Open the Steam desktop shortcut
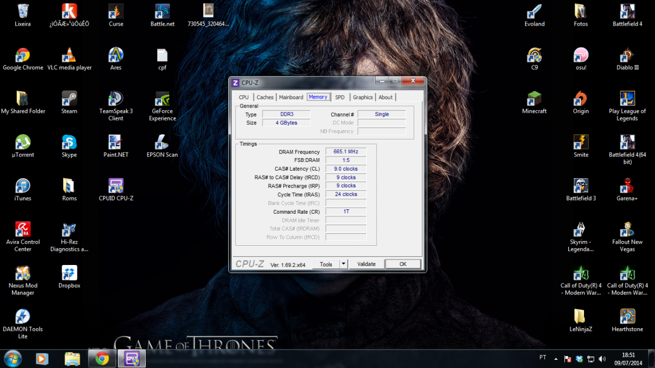The height and width of the screenshot is (368, 655). (69, 102)
